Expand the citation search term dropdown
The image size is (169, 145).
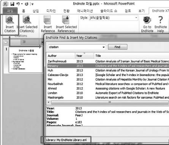point(104,47)
